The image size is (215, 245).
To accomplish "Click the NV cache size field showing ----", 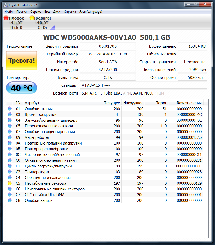I will pyautogui.click(x=192, y=54).
